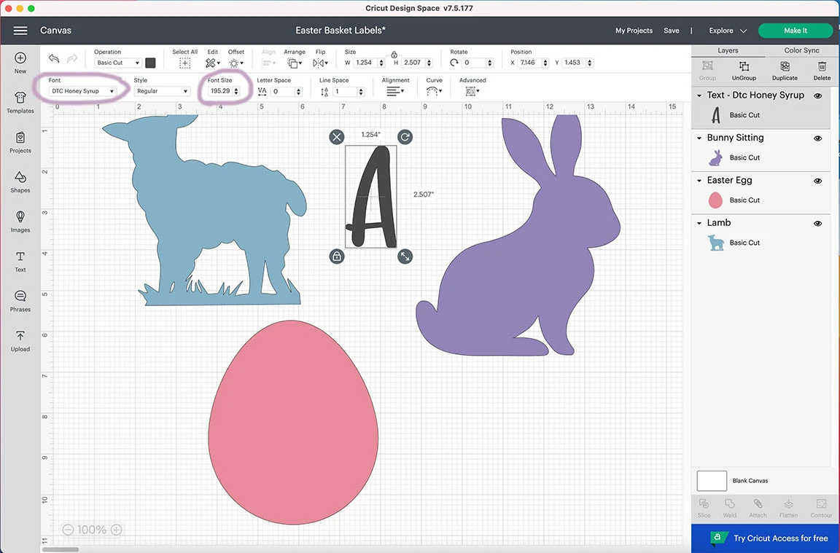Screen dimensions: 840x553
Task: Click the rotate handle on letter A
Action: pos(405,137)
